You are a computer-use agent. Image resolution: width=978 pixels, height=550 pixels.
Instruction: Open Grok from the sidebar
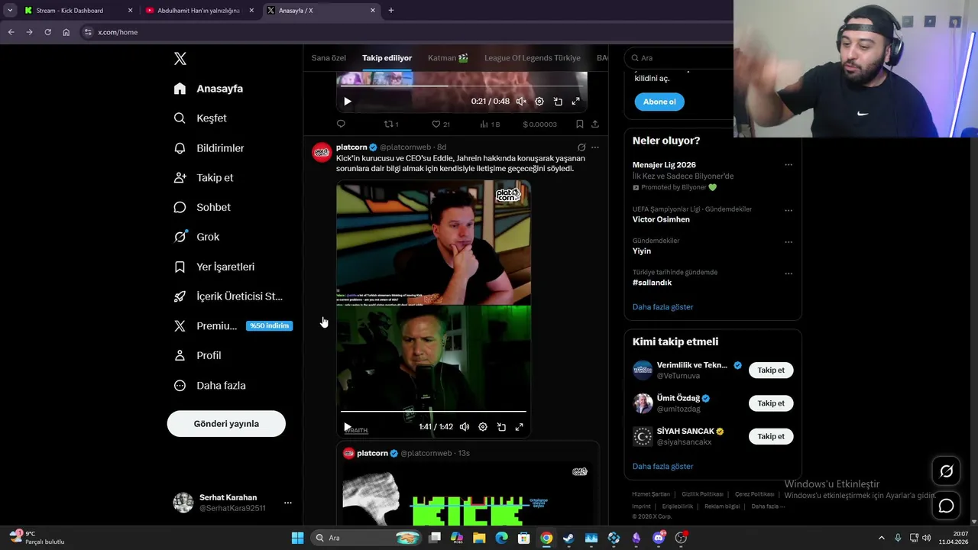197,237
